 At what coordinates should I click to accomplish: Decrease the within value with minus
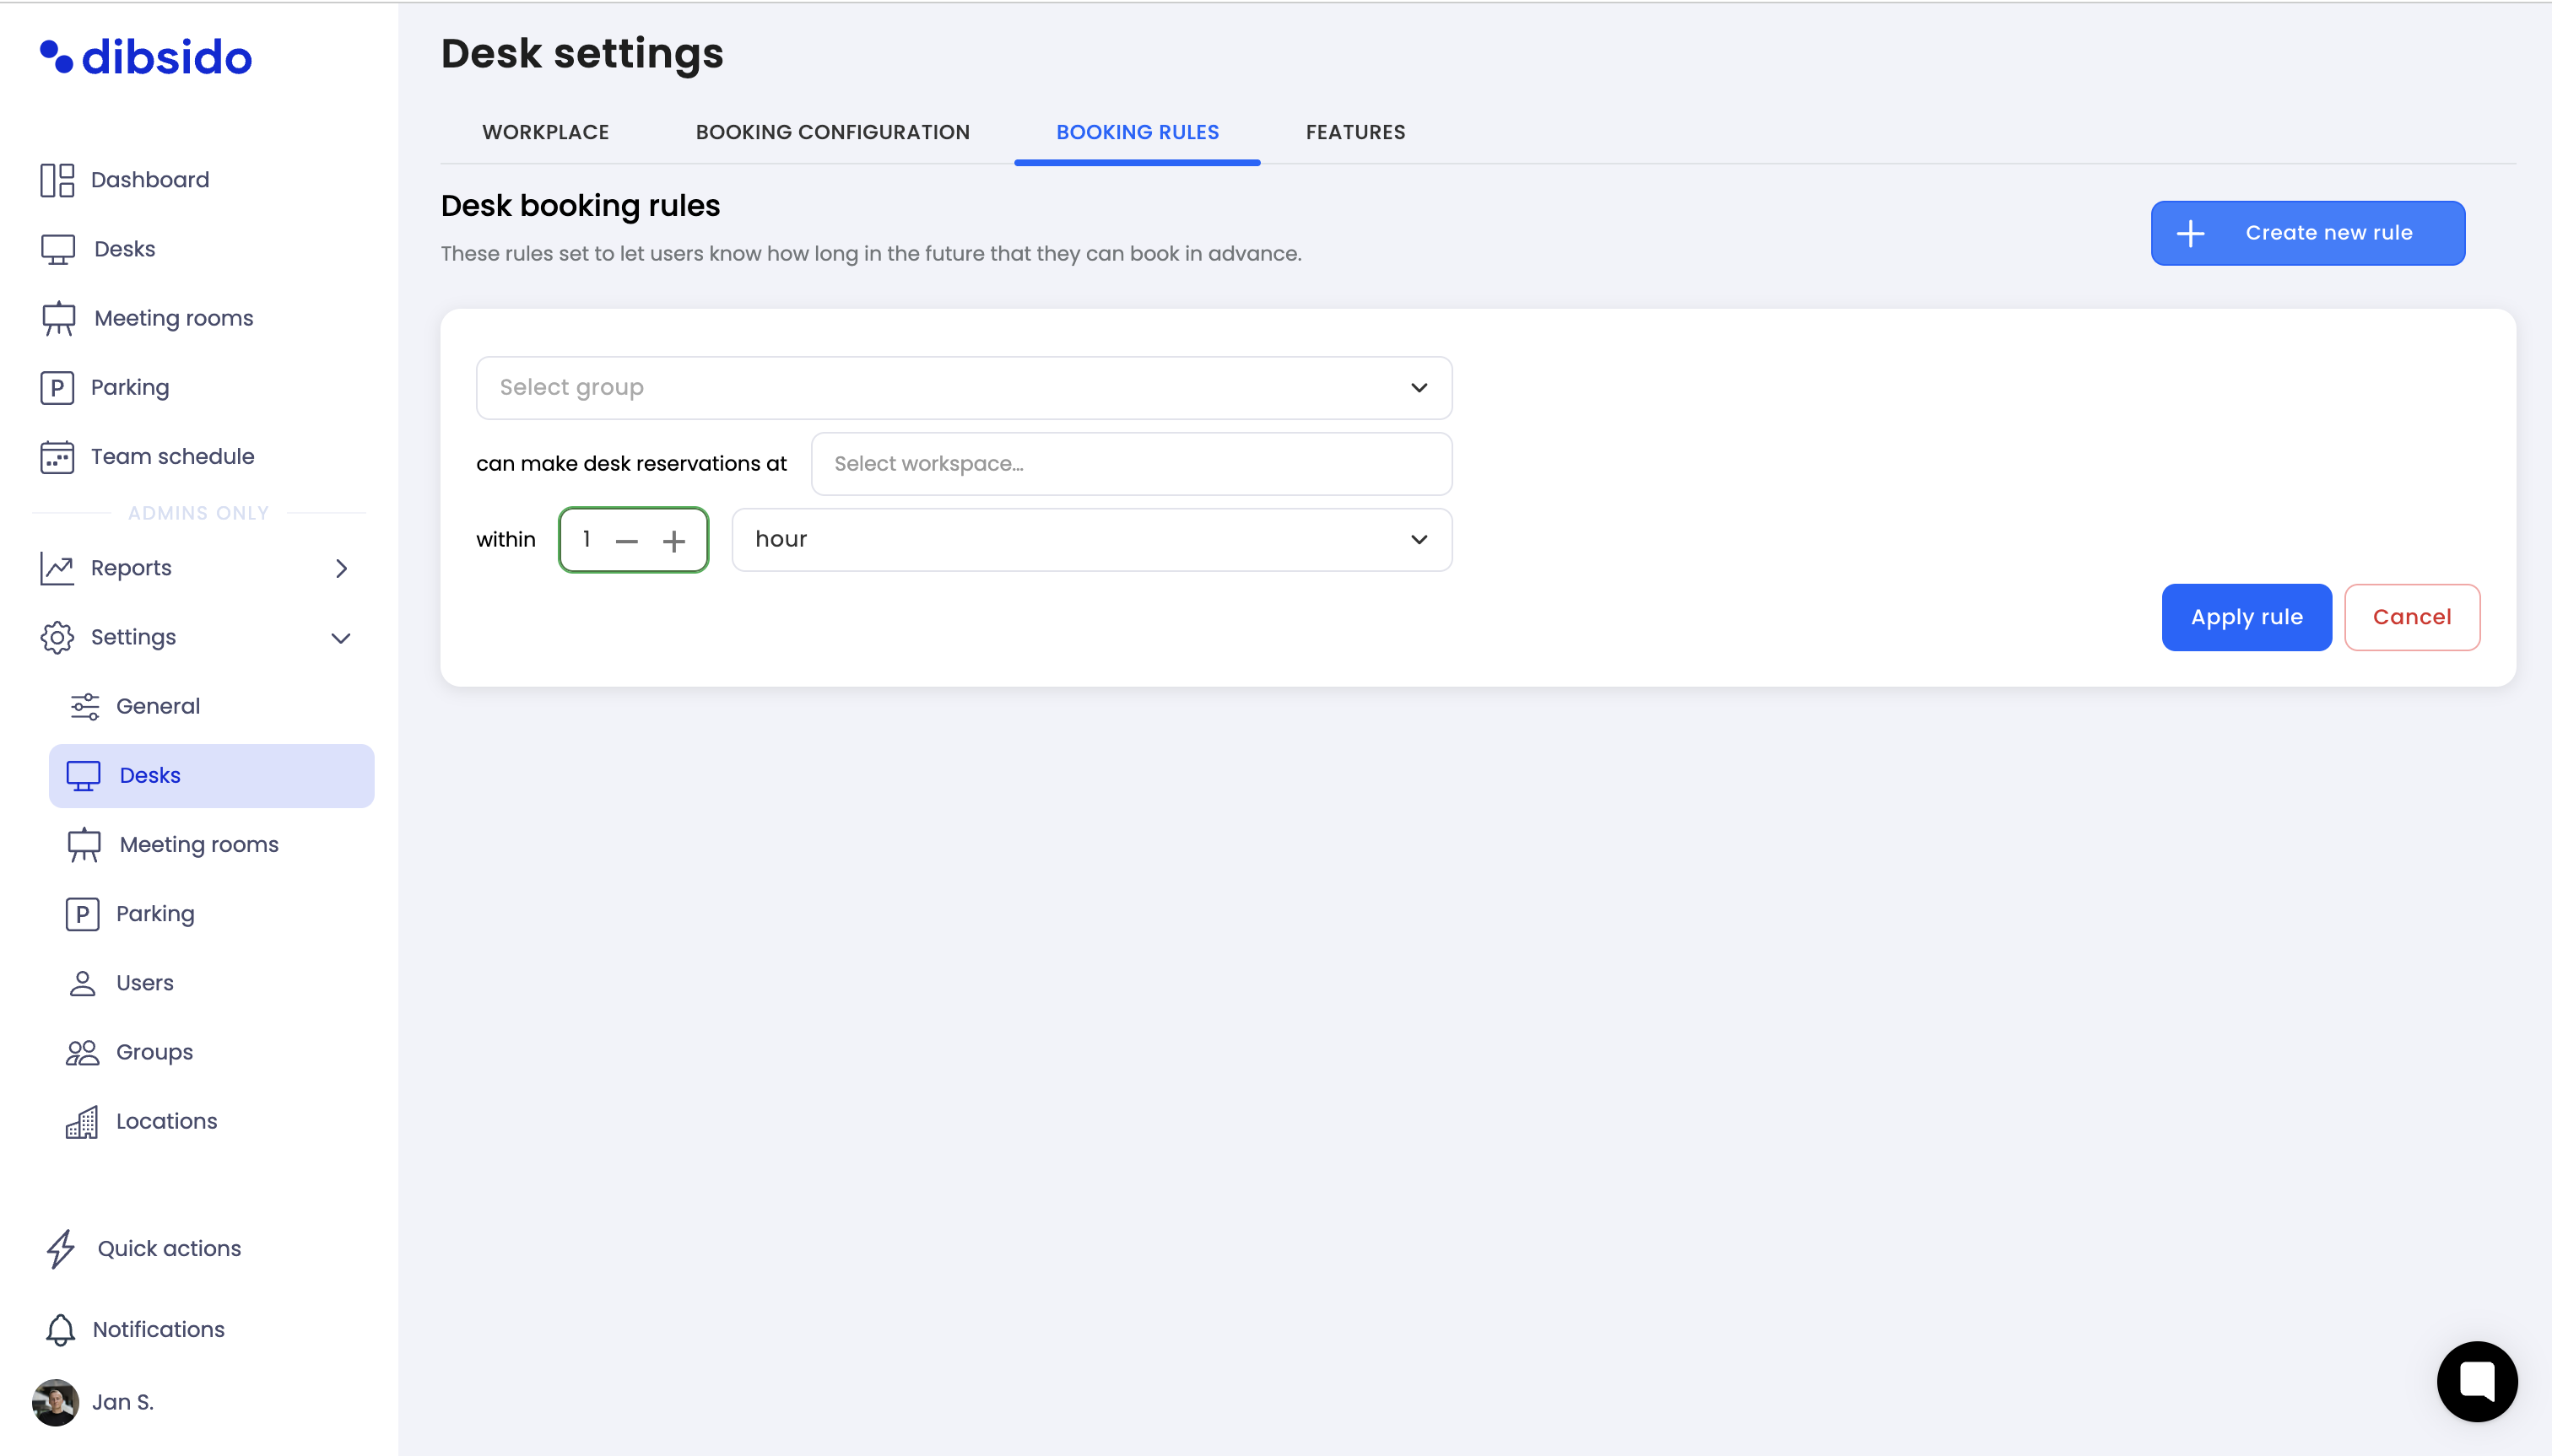pos(627,541)
